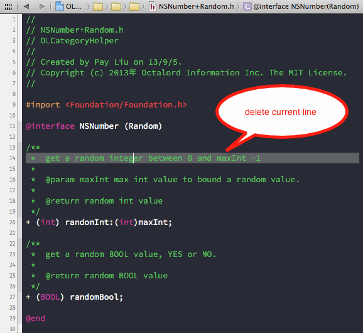Screen dimensions: 363x333
Task: Click '(BOOL)' return type on line 27
Action: pyautogui.click(x=50, y=297)
